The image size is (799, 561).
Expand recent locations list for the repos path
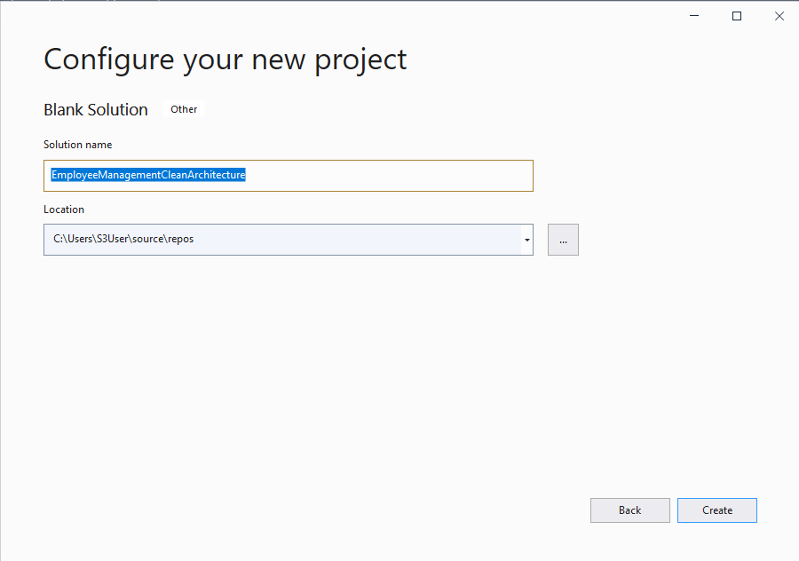pos(526,240)
